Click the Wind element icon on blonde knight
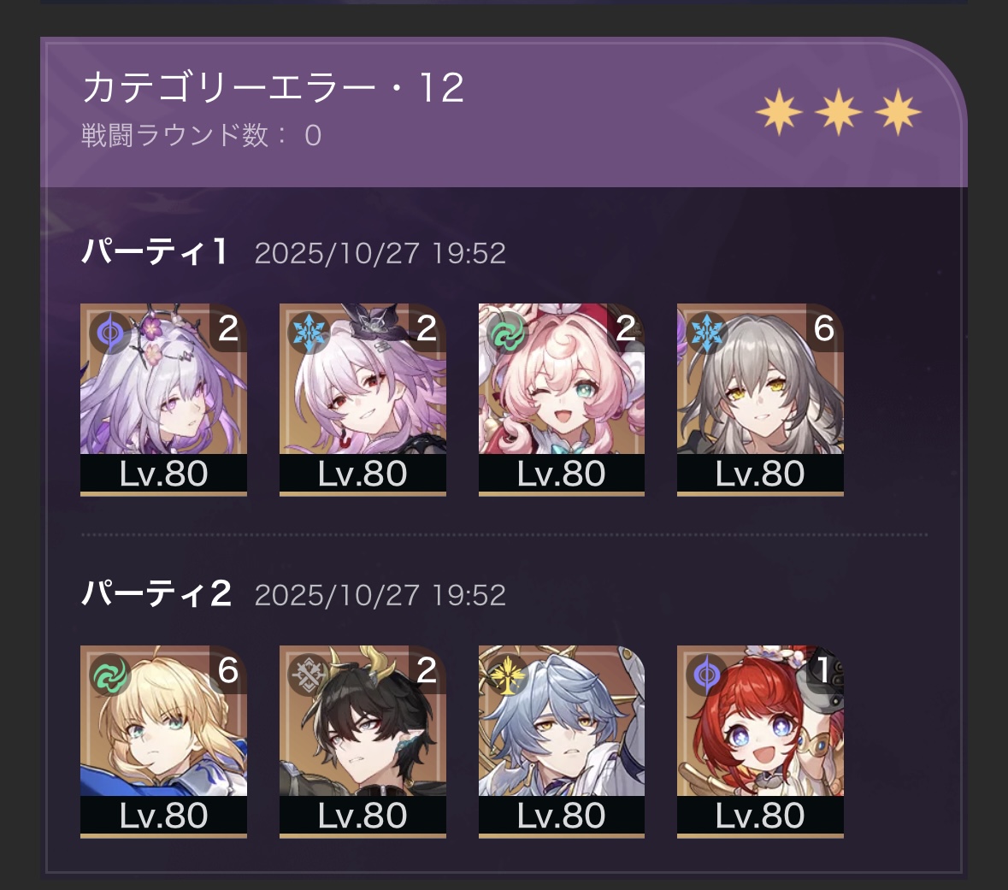This screenshot has width=1008, height=890. coord(110,675)
